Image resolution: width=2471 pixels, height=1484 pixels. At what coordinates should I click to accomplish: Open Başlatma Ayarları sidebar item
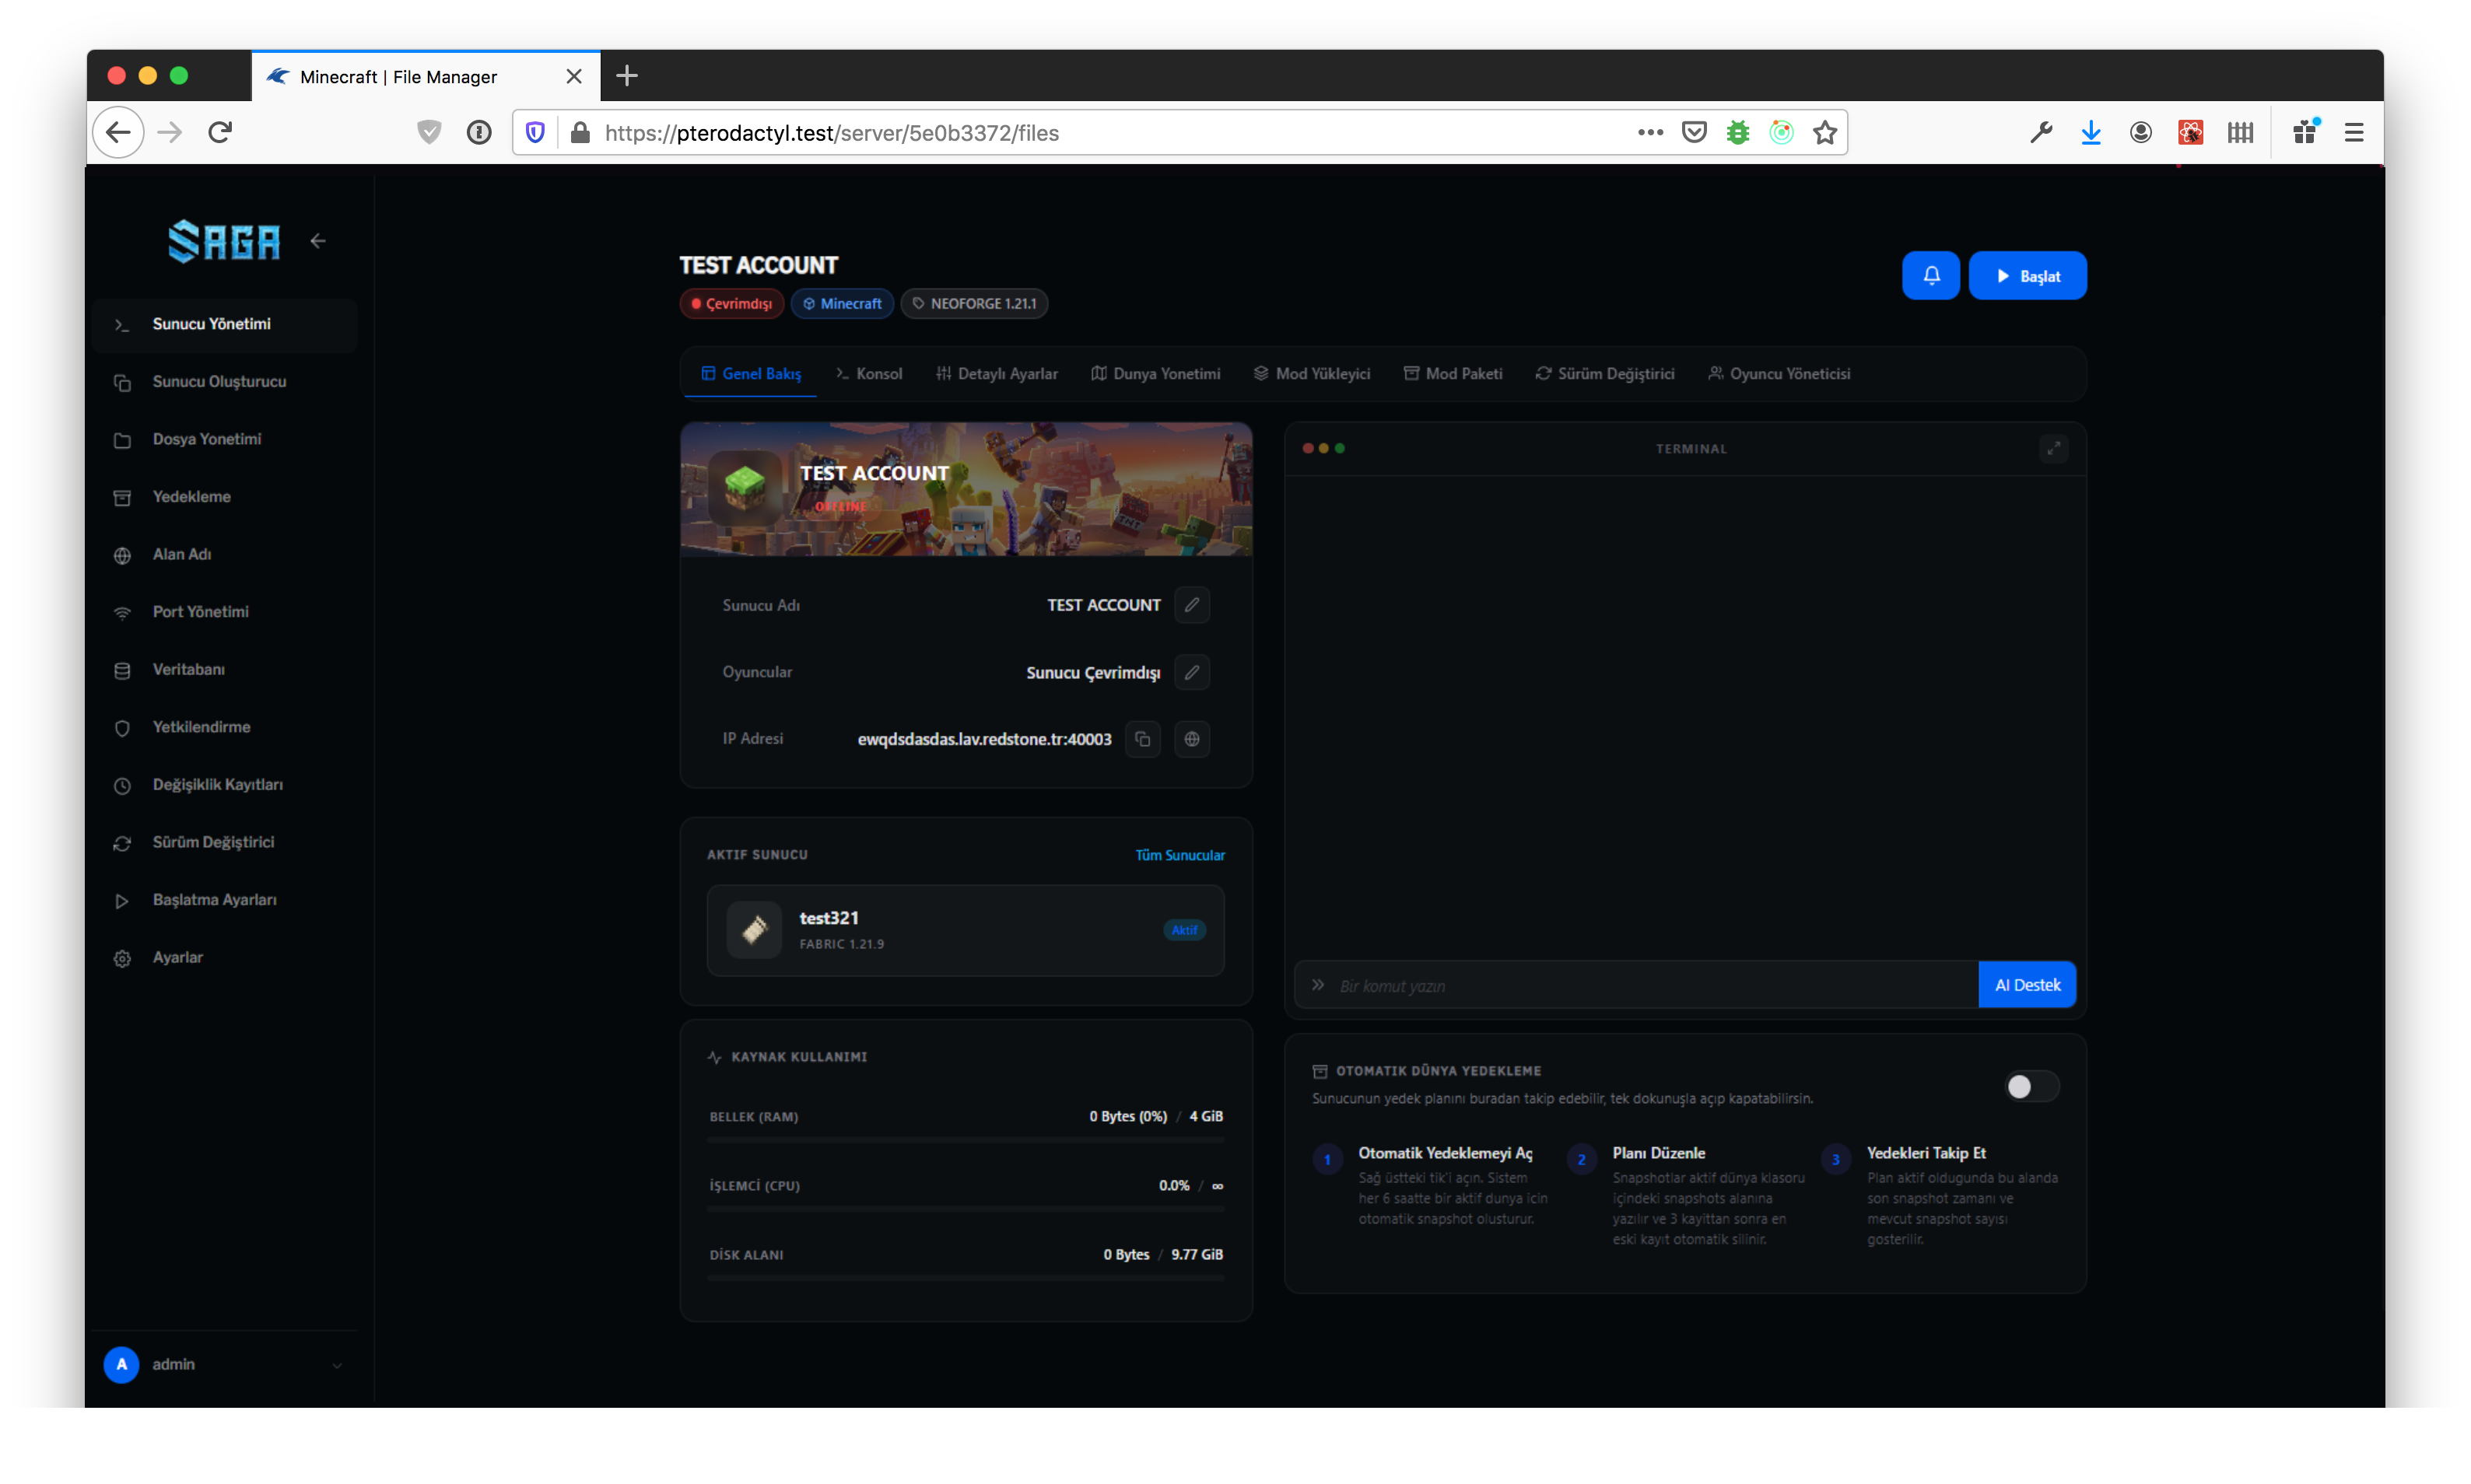[225, 900]
